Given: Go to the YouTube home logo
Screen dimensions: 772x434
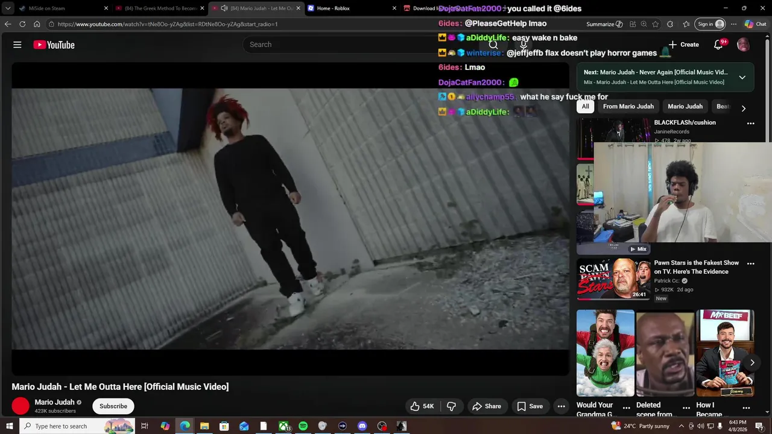Looking at the screenshot, I should point(54,45).
